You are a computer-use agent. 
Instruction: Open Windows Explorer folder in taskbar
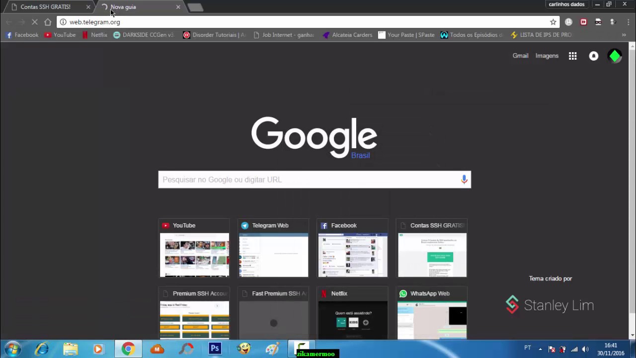click(x=70, y=349)
